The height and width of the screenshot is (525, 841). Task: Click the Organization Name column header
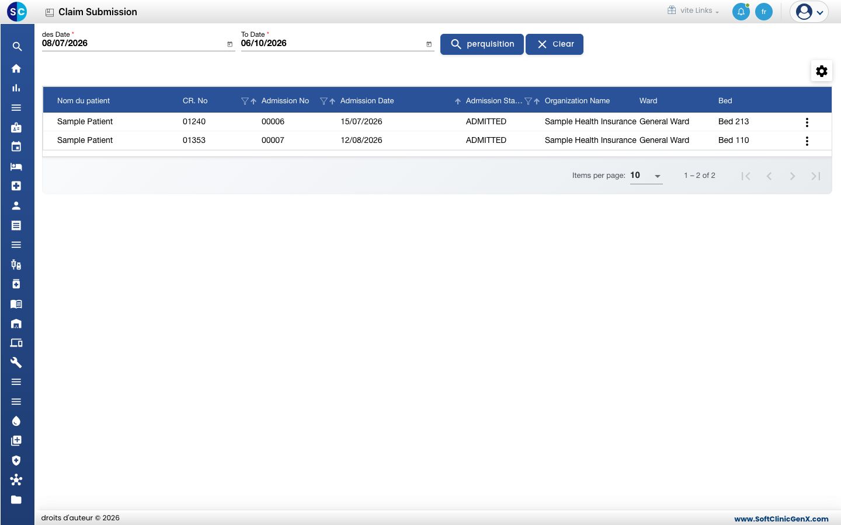tap(577, 101)
